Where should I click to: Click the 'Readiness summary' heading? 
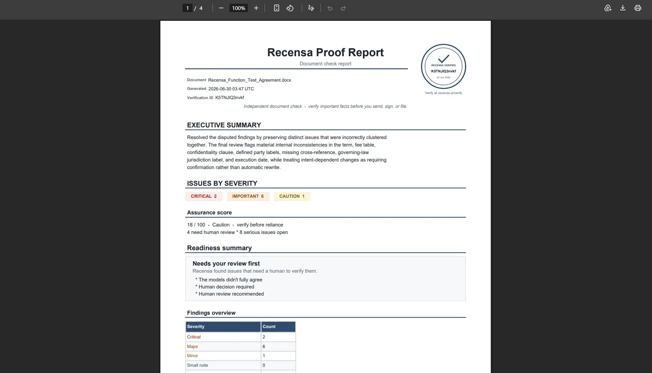pyautogui.click(x=219, y=248)
